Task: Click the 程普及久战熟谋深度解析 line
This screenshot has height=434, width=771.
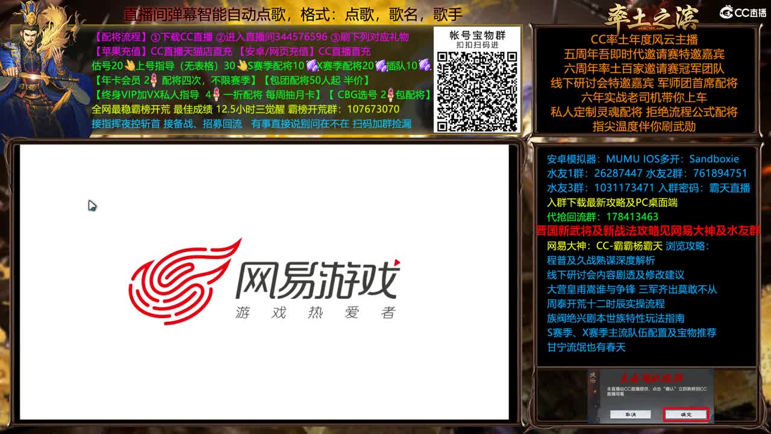Action: pos(601,260)
